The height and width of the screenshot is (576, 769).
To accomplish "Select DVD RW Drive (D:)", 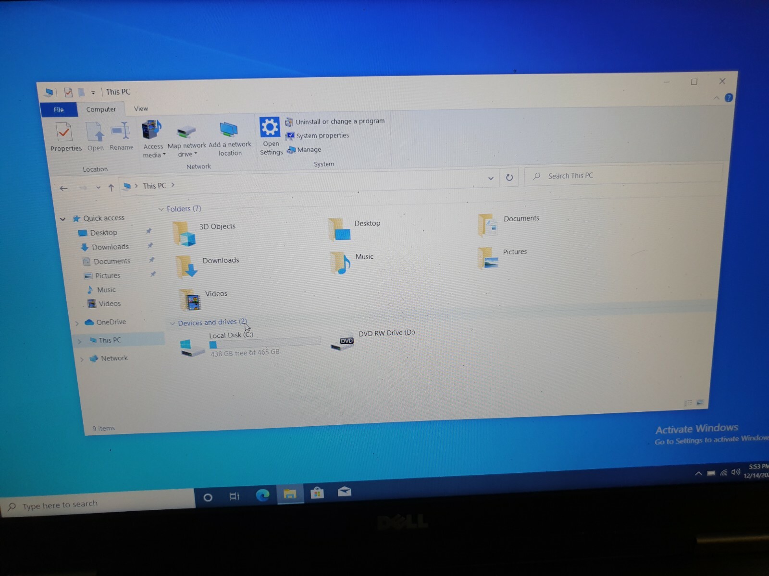I will tap(373, 340).
